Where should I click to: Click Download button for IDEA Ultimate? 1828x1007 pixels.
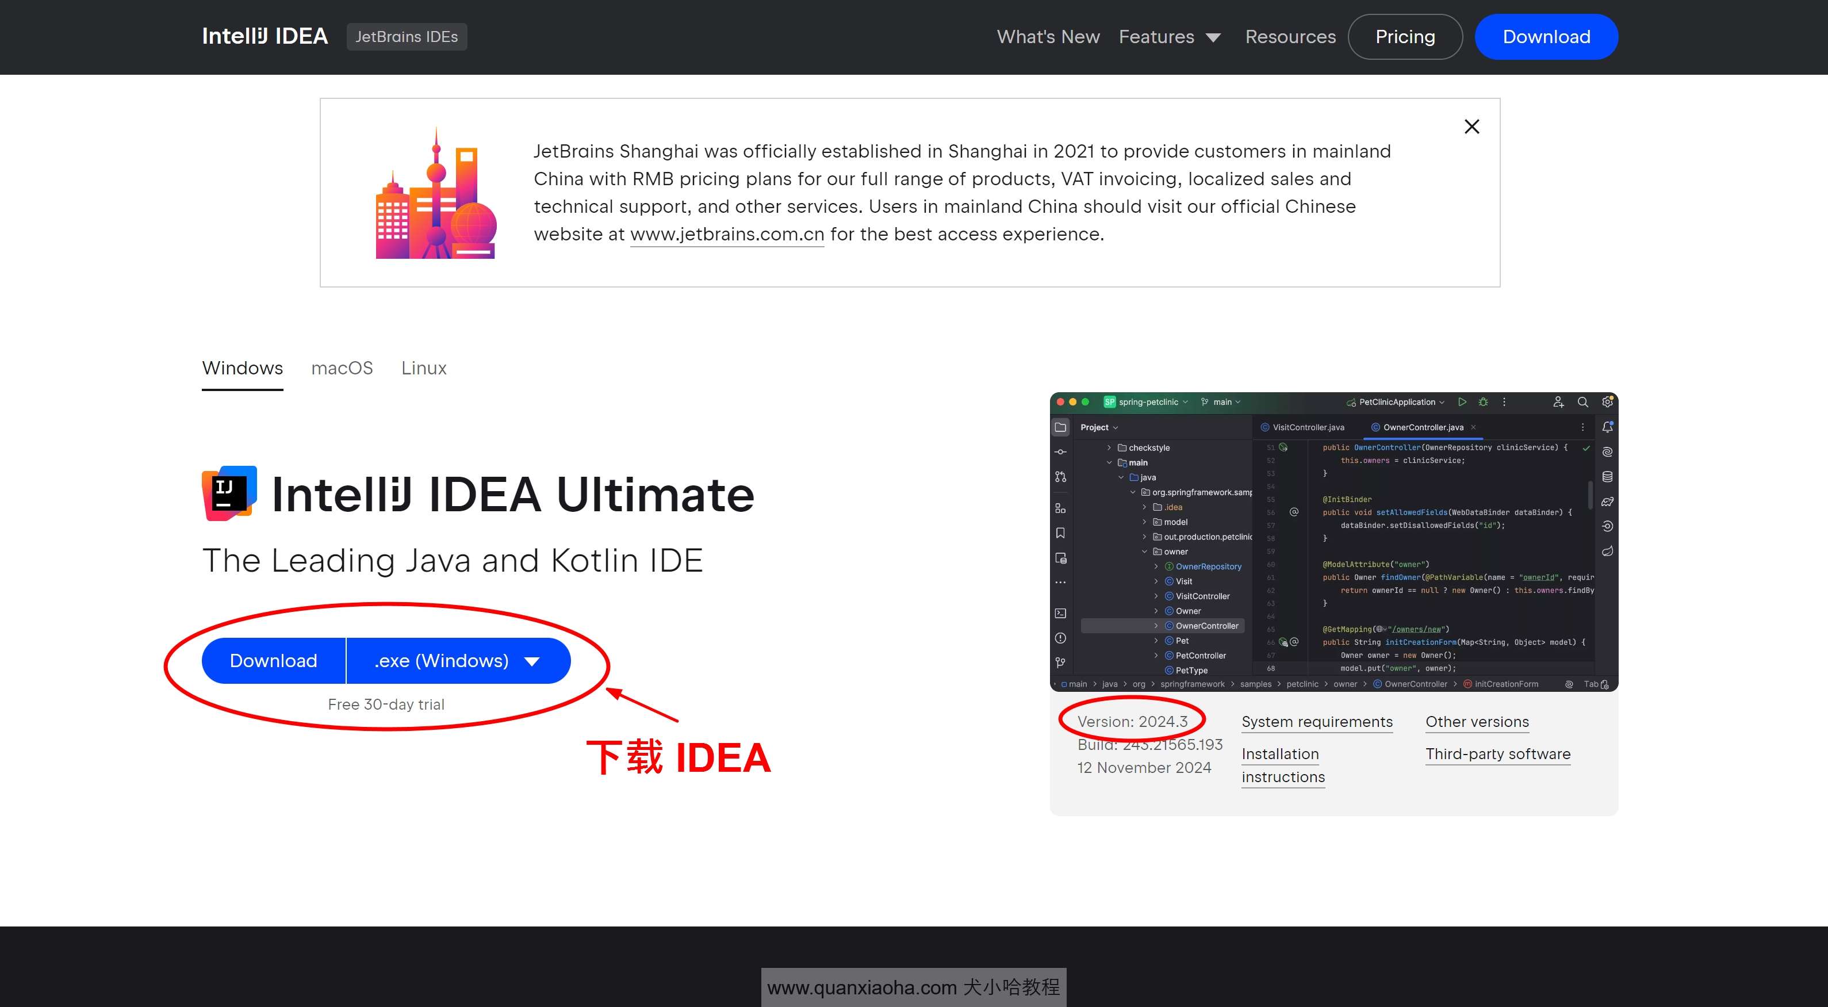pyautogui.click(x=274, y=660)
